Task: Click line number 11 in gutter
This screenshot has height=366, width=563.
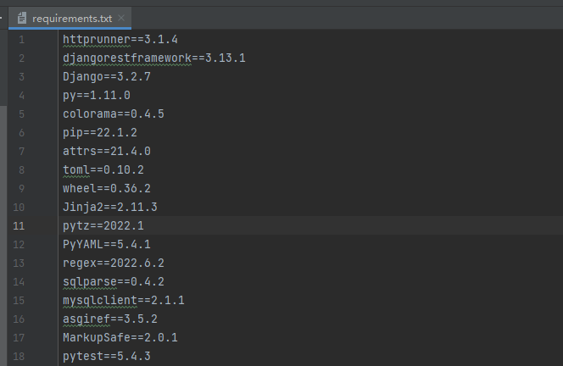Action: coord(19,226)
